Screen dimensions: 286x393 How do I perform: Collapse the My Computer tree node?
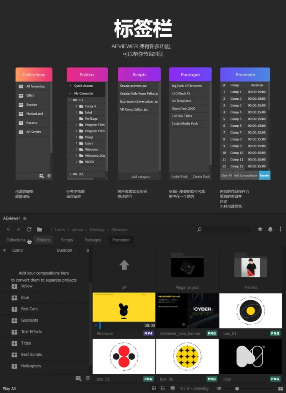tap(70, 93)
